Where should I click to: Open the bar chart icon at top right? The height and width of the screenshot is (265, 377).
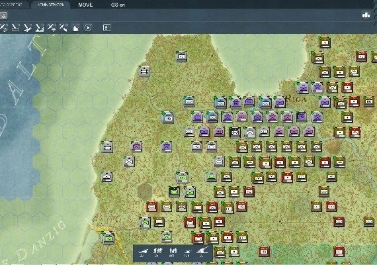pyautogui.click(x=366, y=15)
